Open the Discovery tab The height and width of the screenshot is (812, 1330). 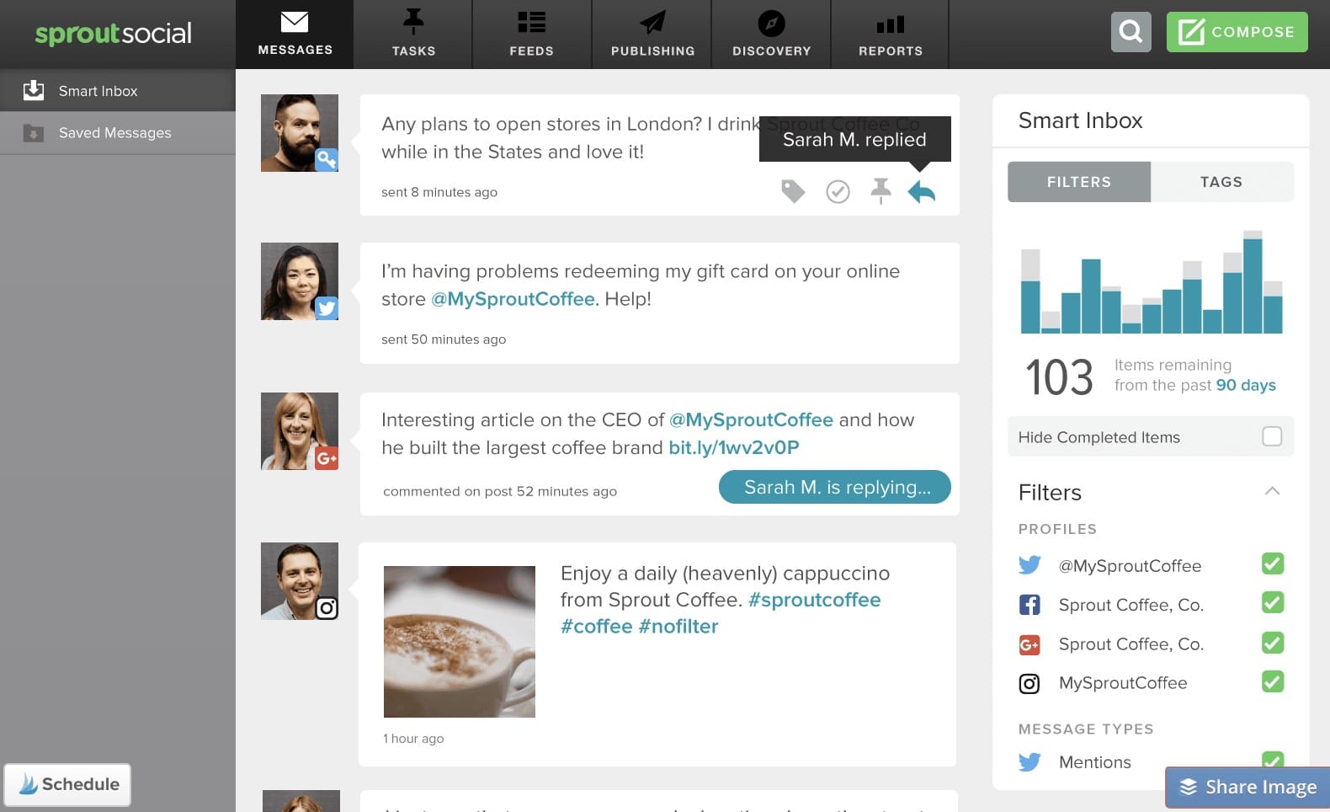tap(771, 35)
